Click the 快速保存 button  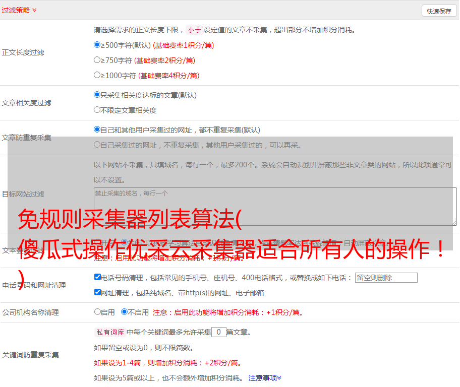[439, 11]
